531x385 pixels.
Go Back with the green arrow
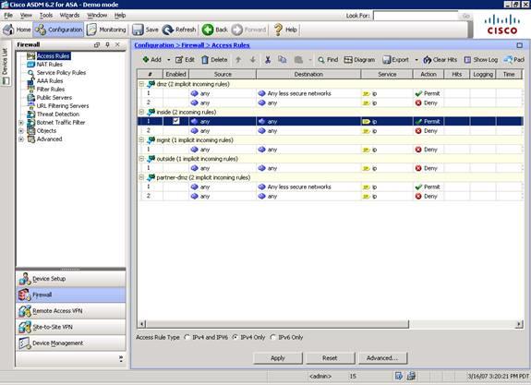(214, 30)
